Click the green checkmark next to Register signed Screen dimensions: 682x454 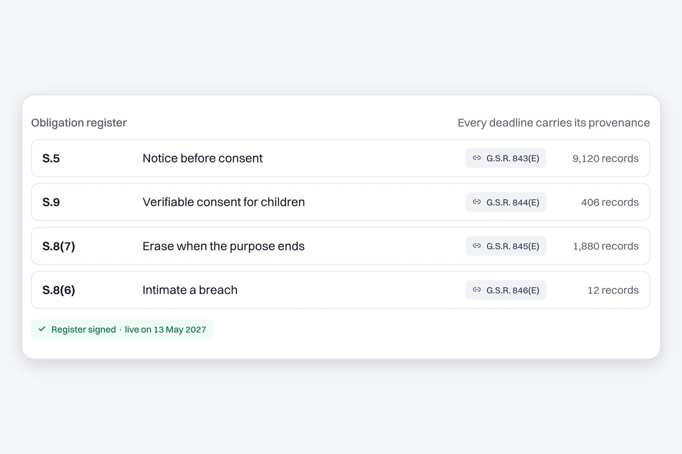42,329
